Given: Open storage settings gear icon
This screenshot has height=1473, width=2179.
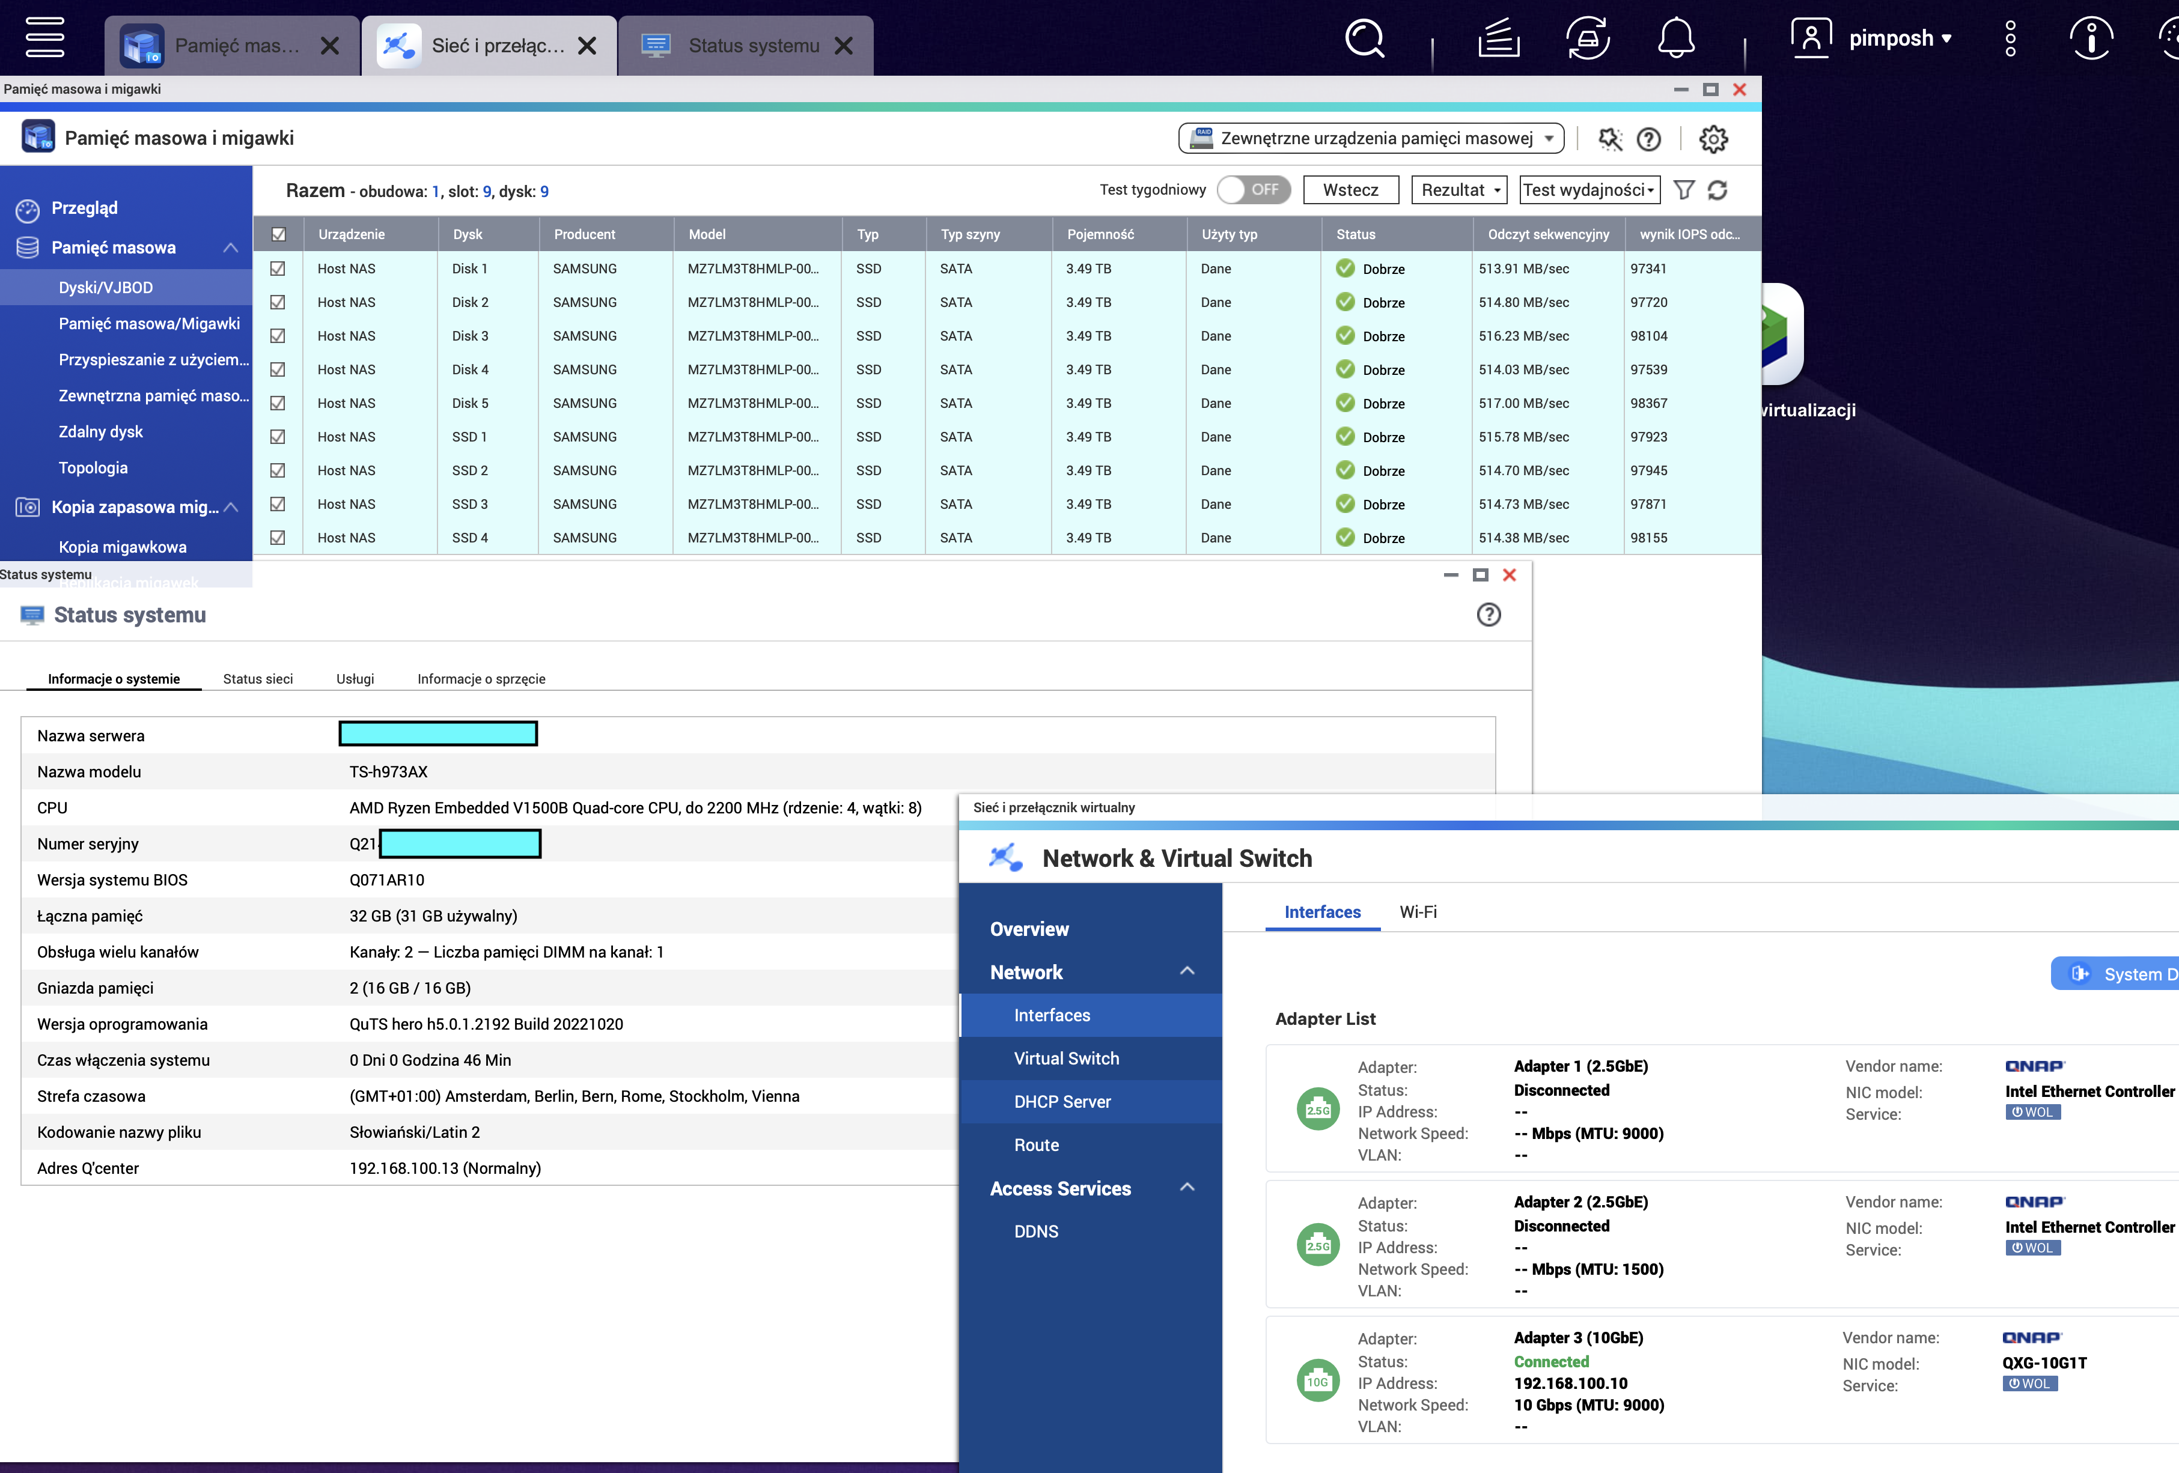Looking at the screenshot, I should point(1713,139).
